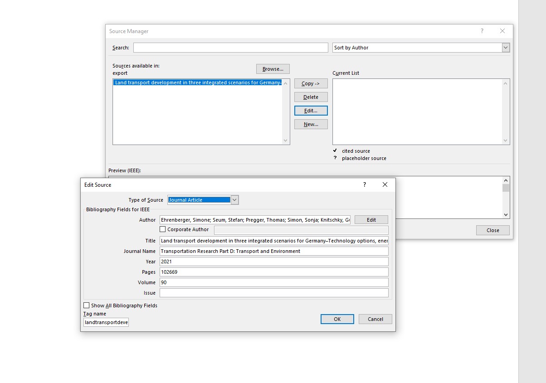
Task: Cancel the Edit Source dialog
Action: click(x=375, y=319)
